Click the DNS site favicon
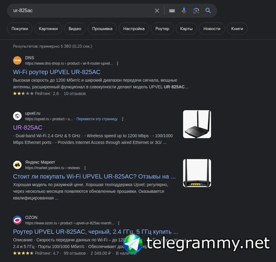The height and width of the screenshot is (262, 276). coord(17,60)
